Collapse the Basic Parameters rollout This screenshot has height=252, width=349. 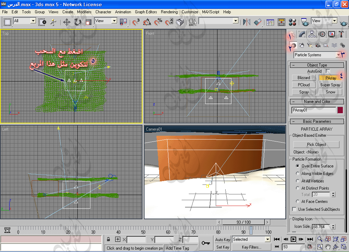pyautogui.click(x=317, y=121)
